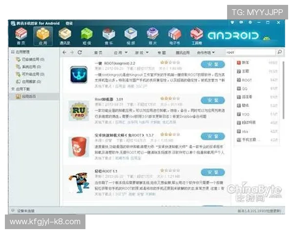Click the running cartoon character app icon
This screenshot has height=234, width=293.
click(79, 182)
